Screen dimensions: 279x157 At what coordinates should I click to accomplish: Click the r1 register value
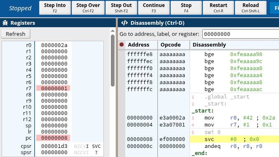[x=54, y=52]
